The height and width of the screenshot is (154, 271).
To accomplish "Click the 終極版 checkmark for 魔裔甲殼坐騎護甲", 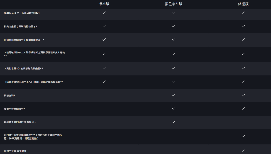I will click(243, 108).
